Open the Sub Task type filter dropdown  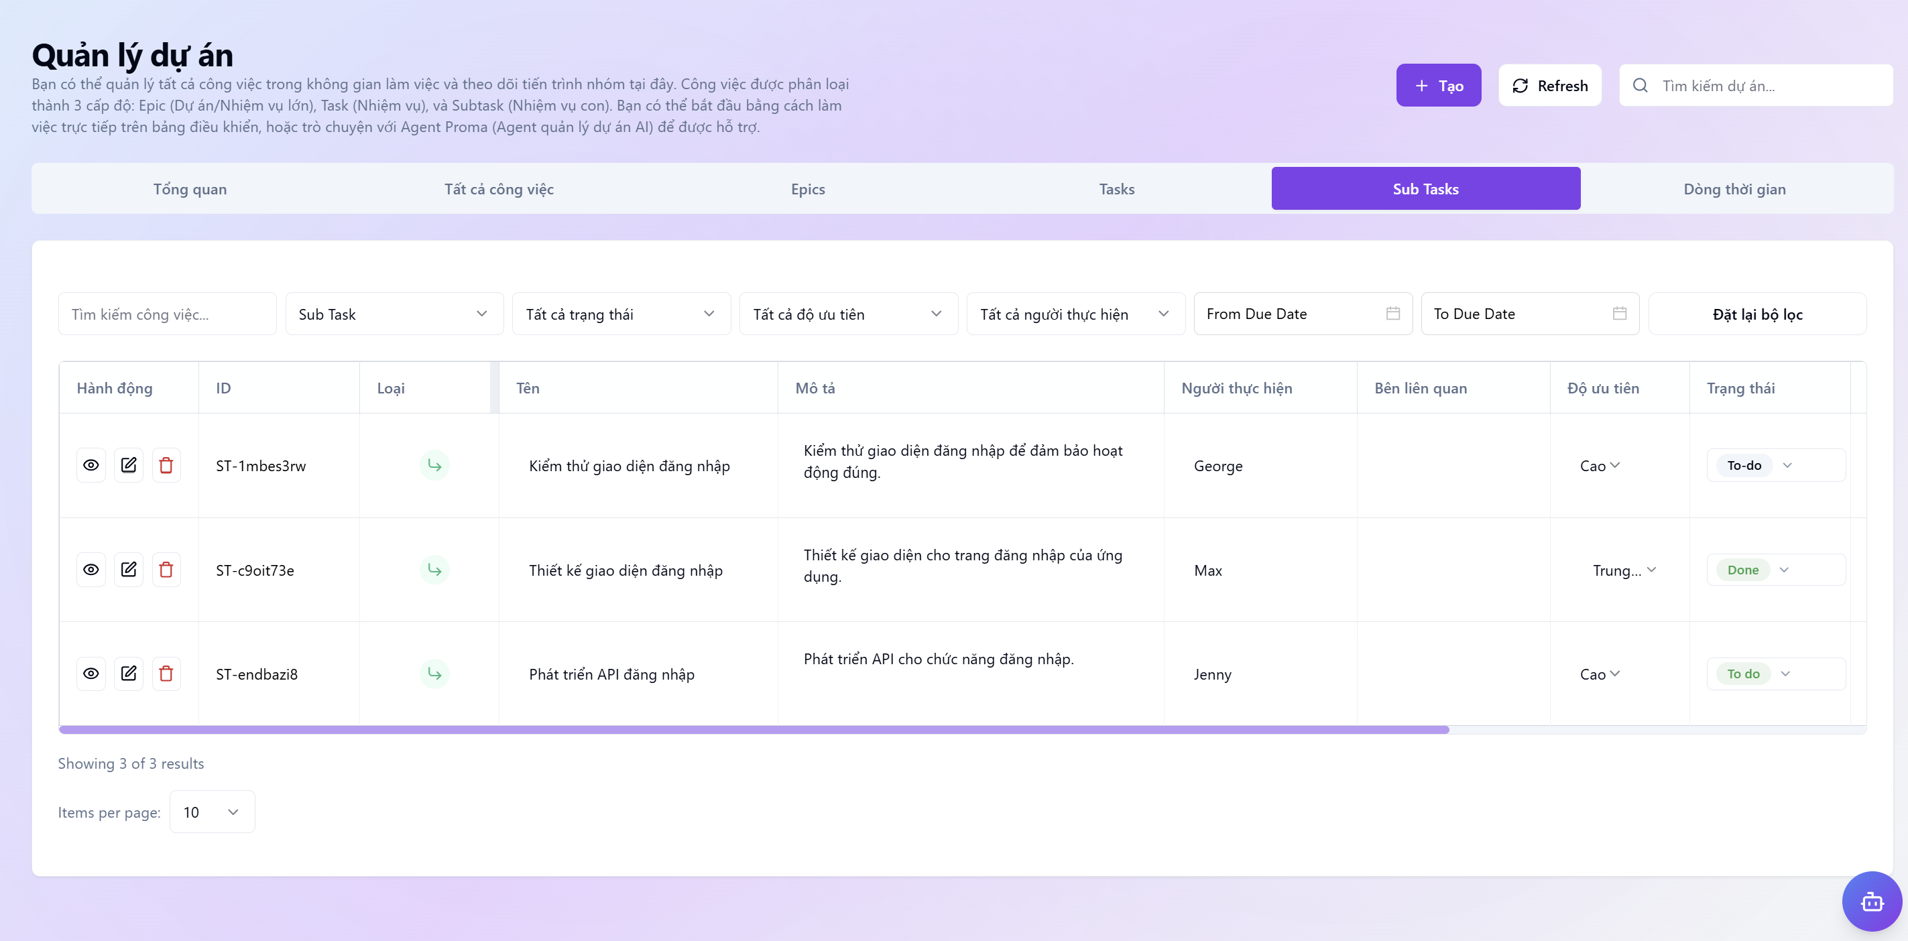[394, 314]
